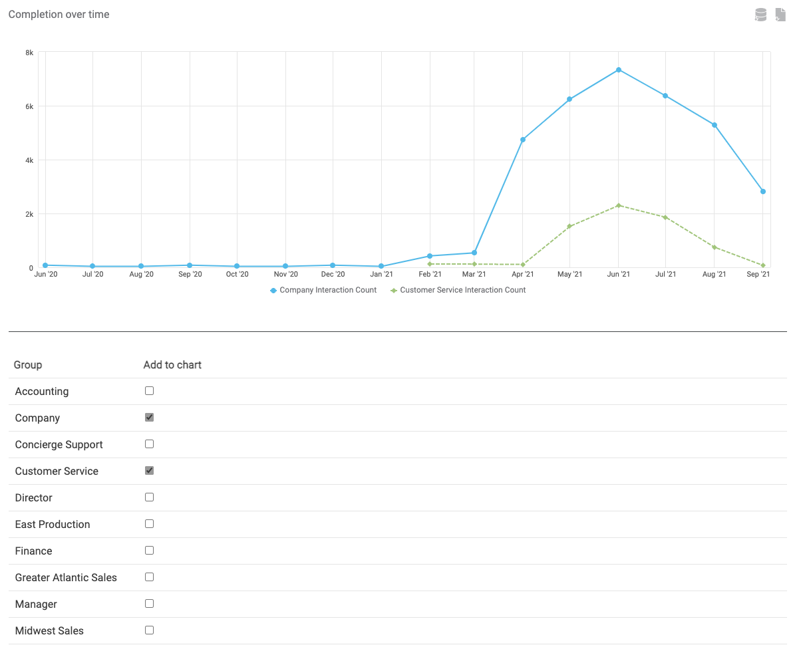Viewport: 803px width, 663px height.
Task: Select the East Production group name
Action: pos(53,525)
